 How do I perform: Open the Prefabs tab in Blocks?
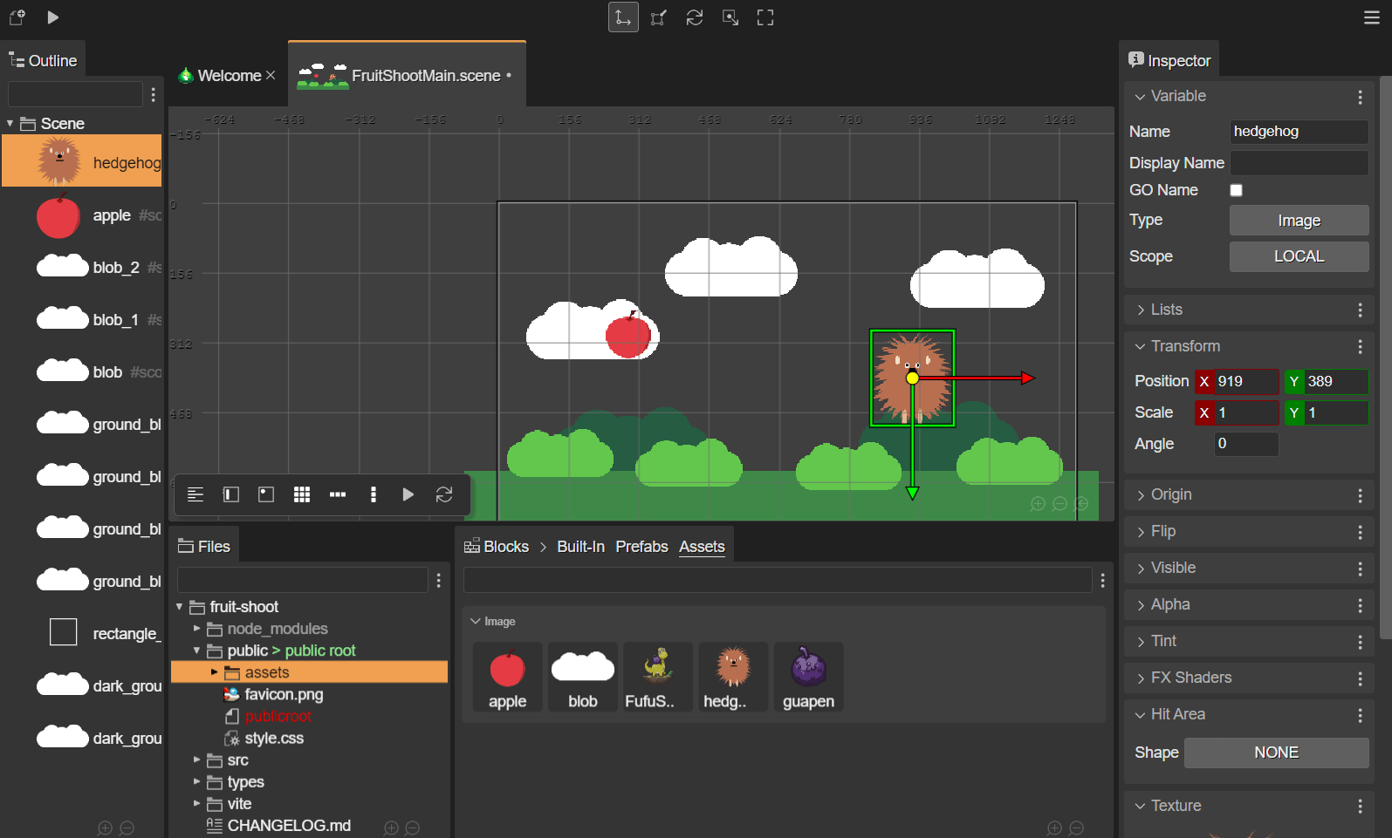(641, 547)
